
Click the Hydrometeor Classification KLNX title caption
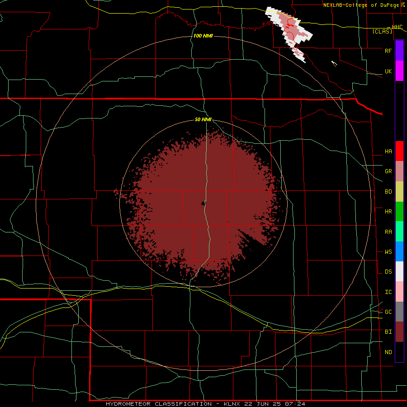click(205, 404)
